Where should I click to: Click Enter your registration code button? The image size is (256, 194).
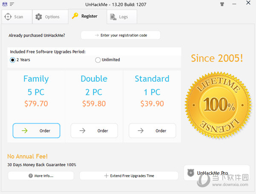[121, 35]
